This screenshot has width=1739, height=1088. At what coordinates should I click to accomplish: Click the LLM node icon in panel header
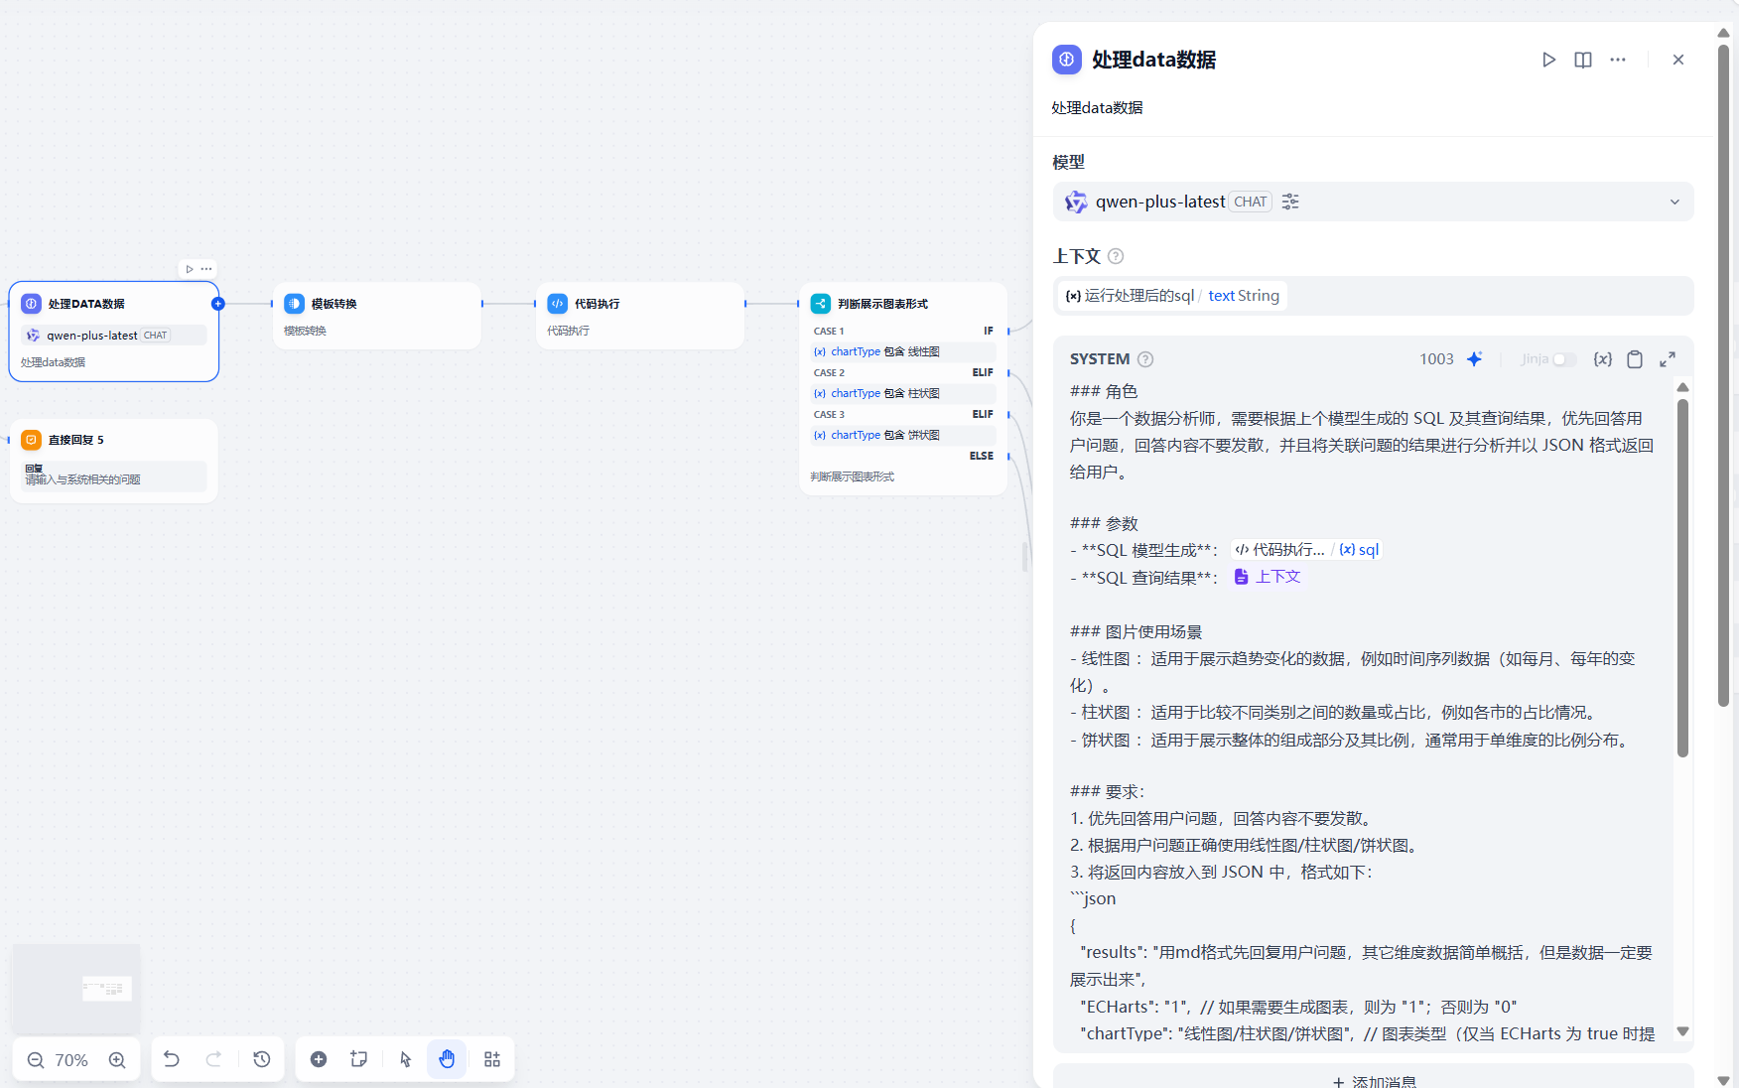point(1067,60)
